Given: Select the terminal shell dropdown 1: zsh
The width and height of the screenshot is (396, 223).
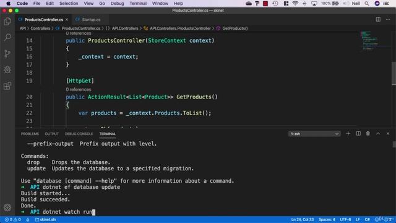Looking at the screenshot, I should click(314, 134).
